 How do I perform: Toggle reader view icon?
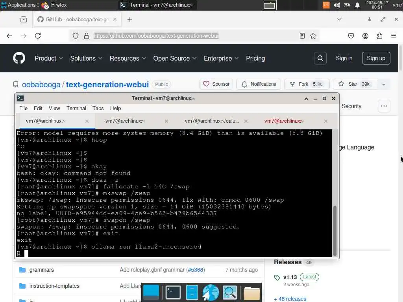click(302, 36)
